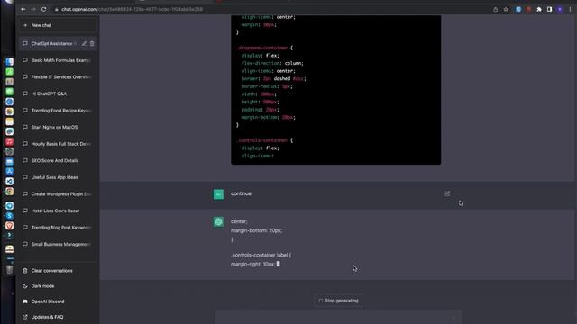Toggle Dark mode setting
The image size is (577, 324).
(58, 286)
